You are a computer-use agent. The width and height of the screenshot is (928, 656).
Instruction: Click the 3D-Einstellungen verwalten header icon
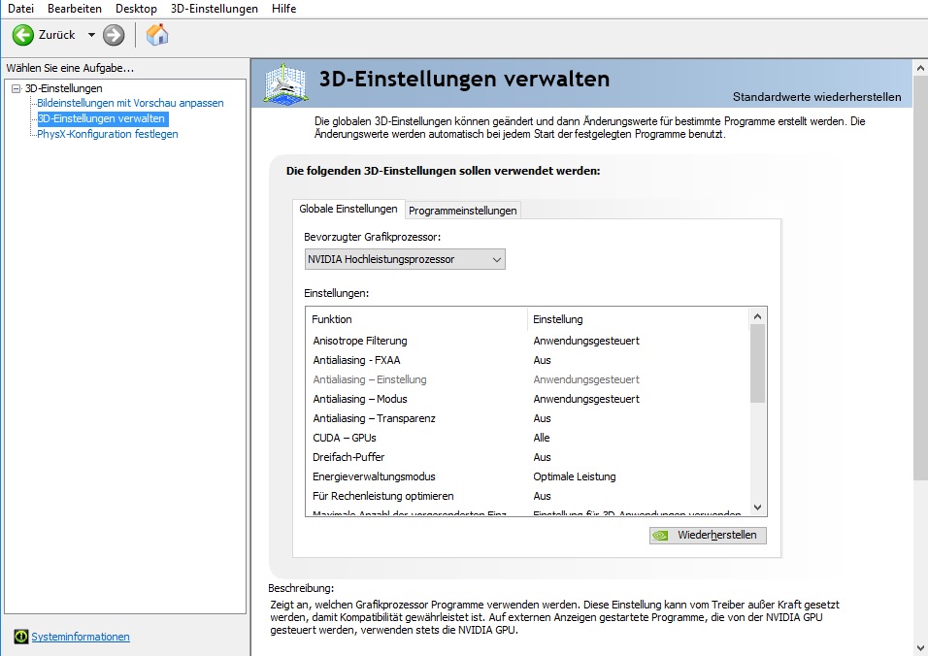coord(285,84)
